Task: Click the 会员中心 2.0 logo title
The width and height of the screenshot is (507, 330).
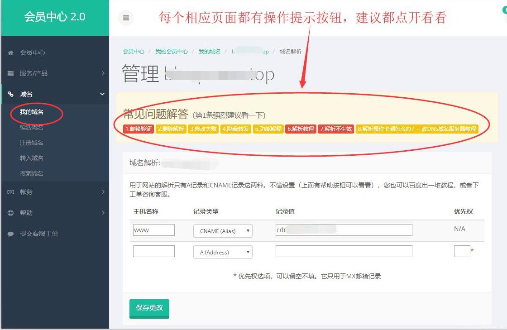Action: 55,17
